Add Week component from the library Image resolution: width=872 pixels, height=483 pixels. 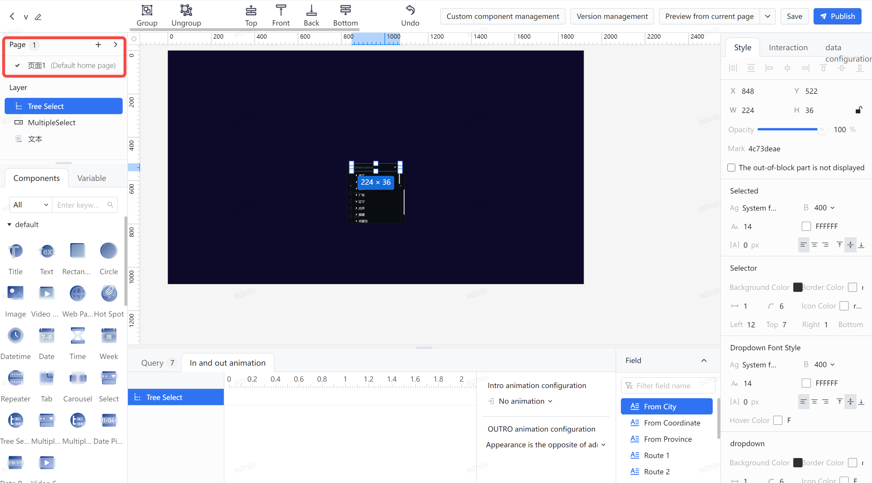pos(109,343)
